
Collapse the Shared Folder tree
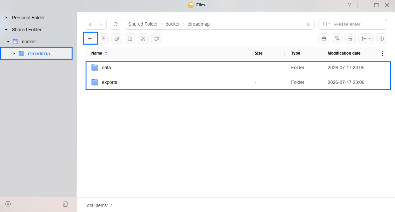(x=7, y=30)
